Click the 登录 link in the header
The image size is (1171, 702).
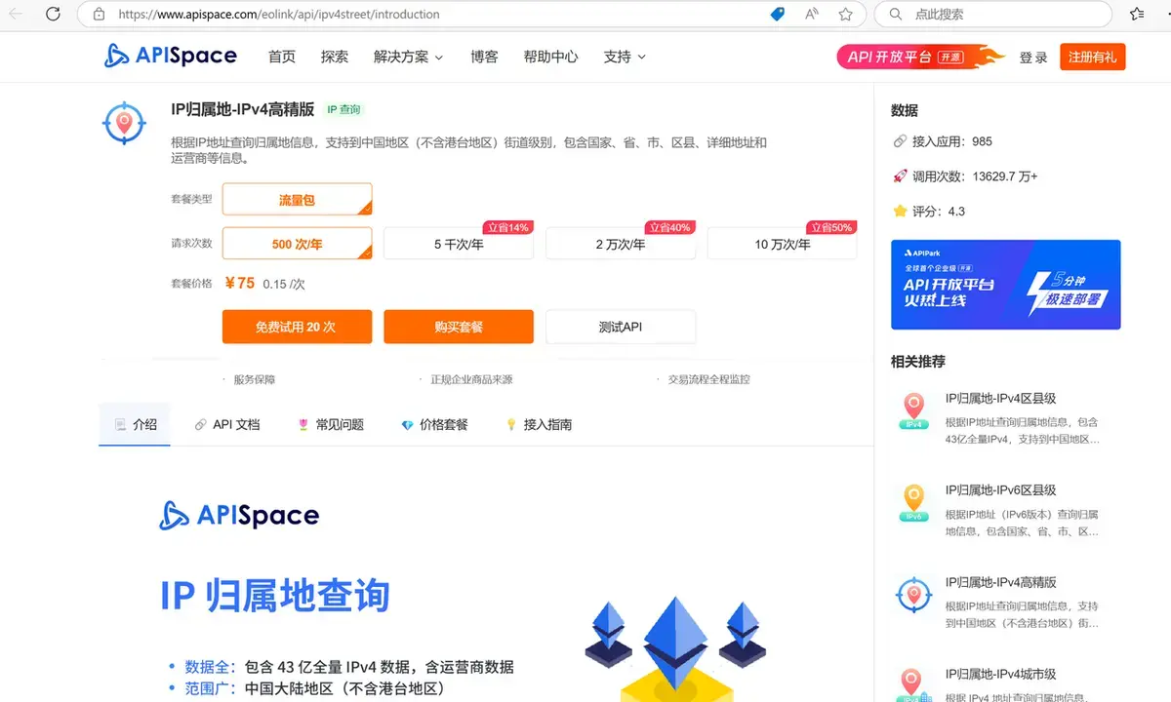coord(1033,57)
